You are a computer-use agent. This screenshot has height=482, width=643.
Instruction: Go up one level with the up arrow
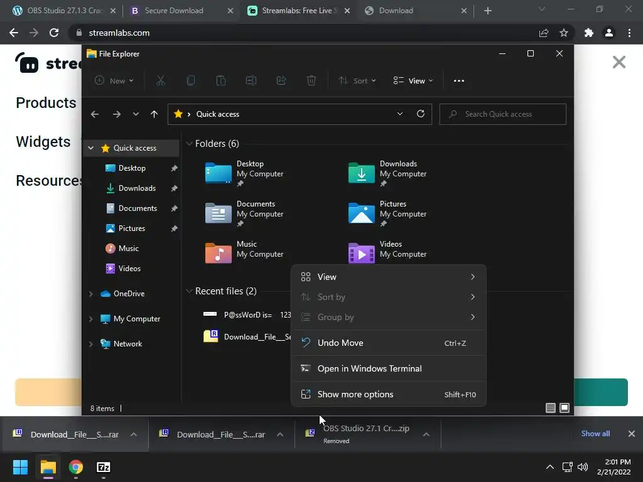coord(154,114)
